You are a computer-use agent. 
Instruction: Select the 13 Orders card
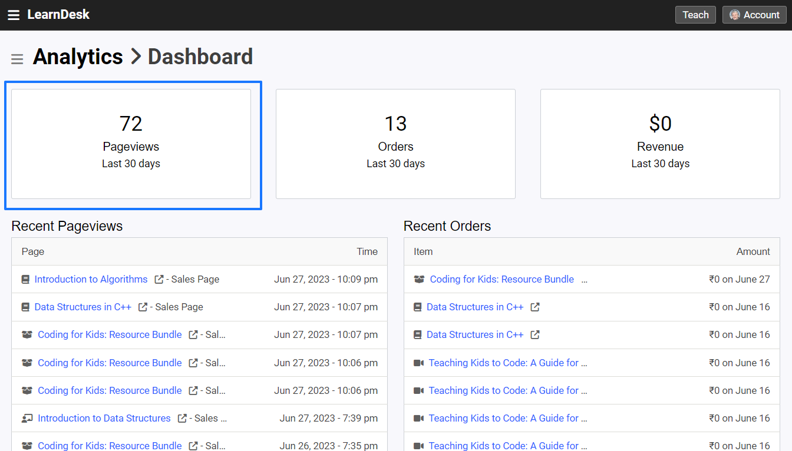click(x=395, y=144)
